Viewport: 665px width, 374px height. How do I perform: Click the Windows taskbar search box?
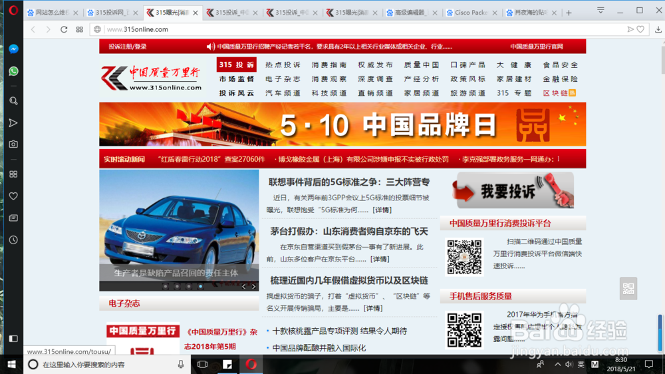pyautogui.click(x=106, y=364)
